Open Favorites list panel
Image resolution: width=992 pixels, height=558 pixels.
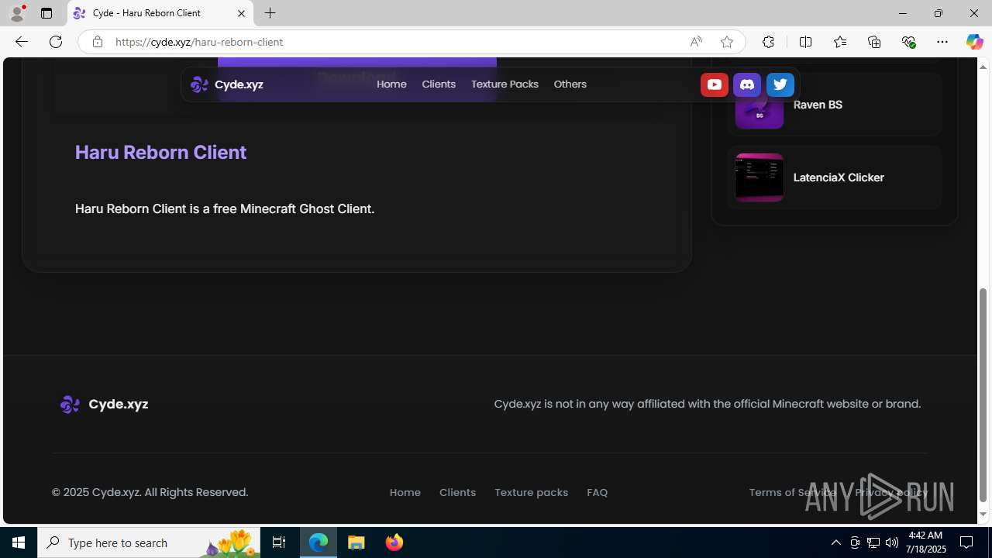coord(840,42)
